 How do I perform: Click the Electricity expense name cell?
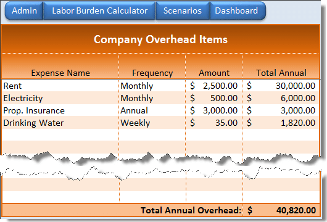pyautogui.click(x=60, y=98)
